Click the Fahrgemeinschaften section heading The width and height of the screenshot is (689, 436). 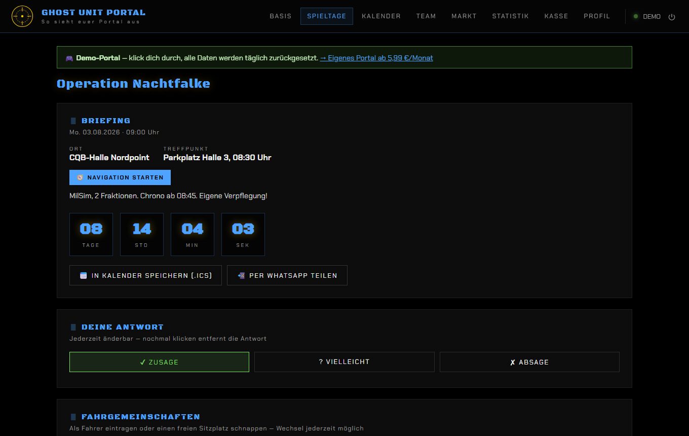pyautogui.click(x=141, y=417)
